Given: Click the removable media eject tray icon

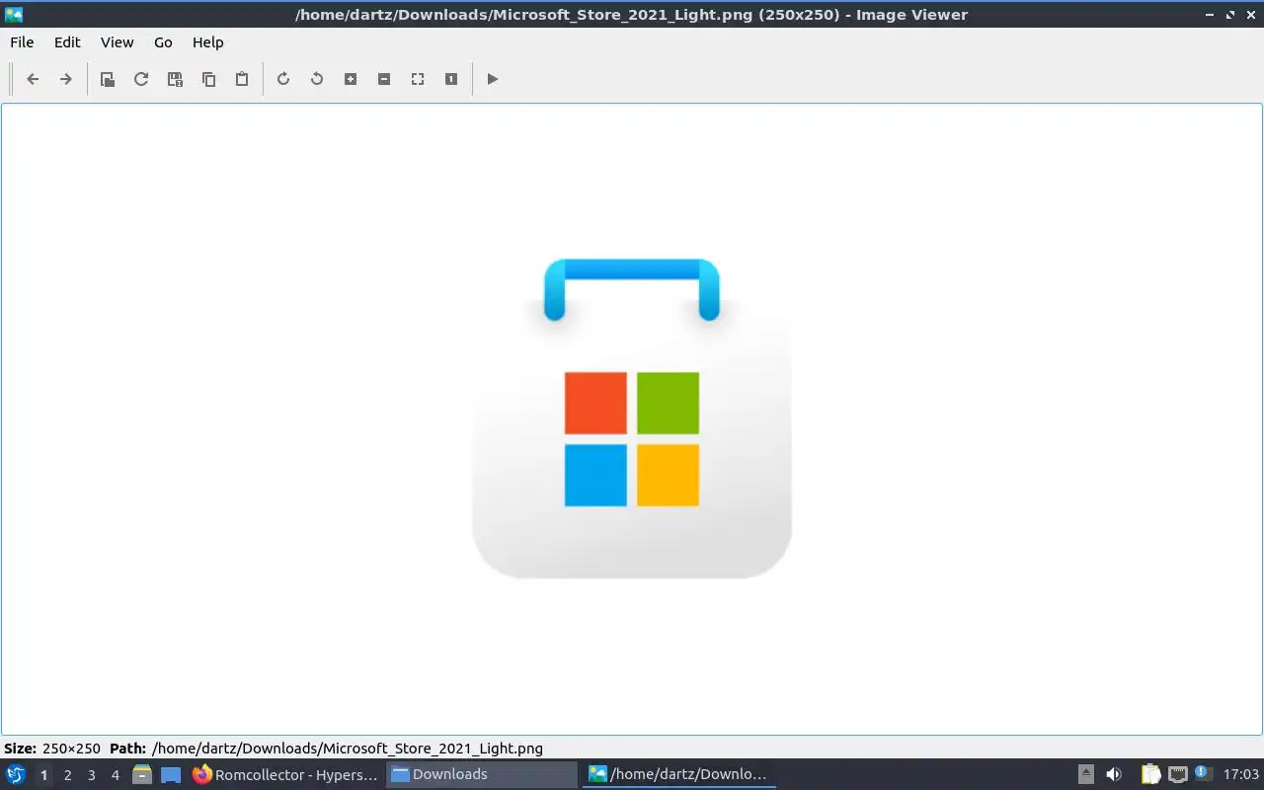Looking at the screenshot, I should coord(1085,774).
